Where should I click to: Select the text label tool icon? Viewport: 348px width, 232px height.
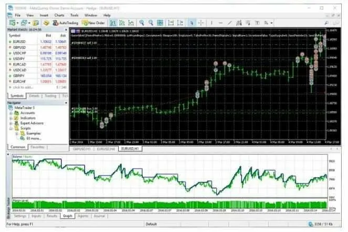click(x=257, y=23)
